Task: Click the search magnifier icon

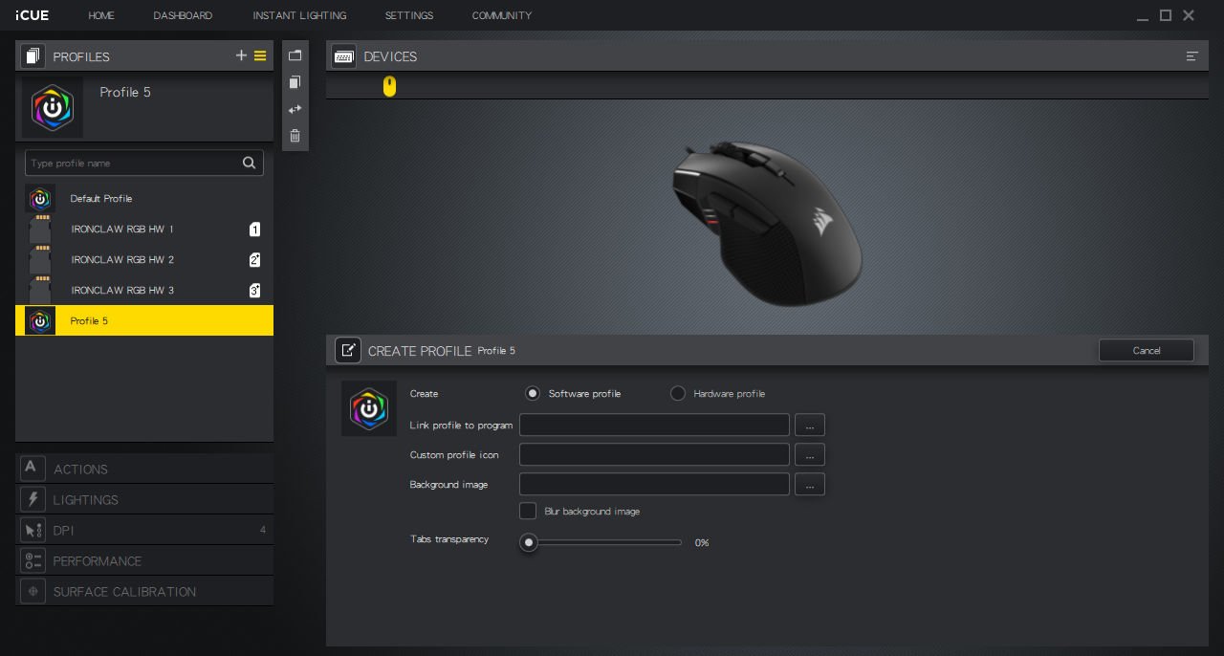Action: 250,163
